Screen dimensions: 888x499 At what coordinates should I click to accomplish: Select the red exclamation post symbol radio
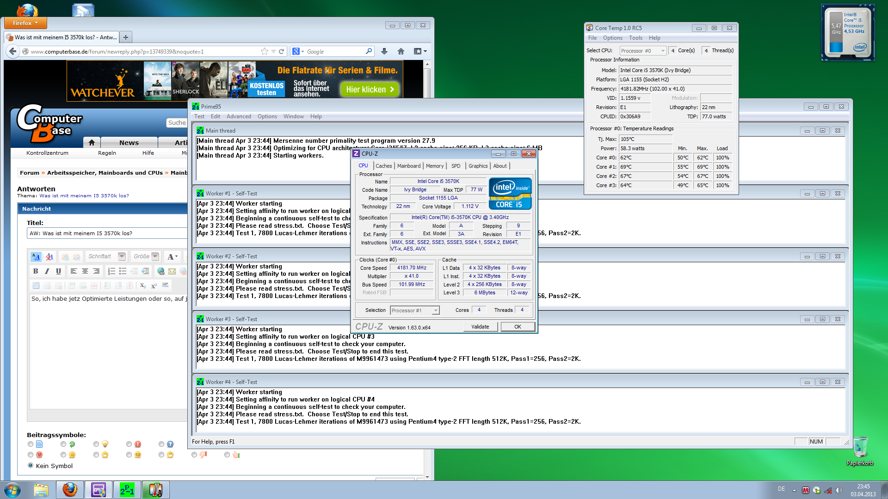click(129, 444)
